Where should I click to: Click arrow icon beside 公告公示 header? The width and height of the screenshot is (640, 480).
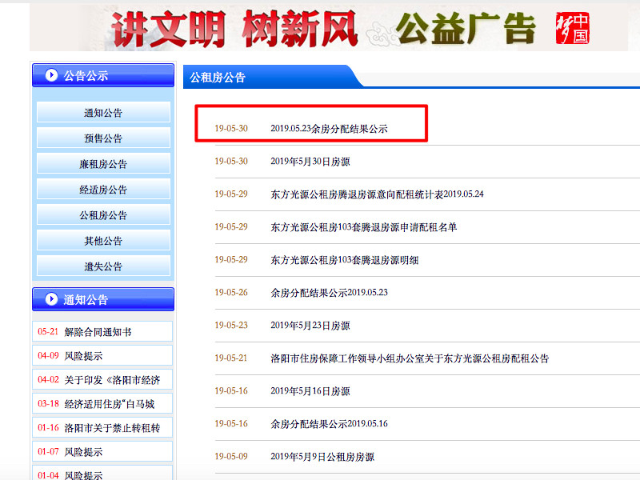tap(51, 75)
